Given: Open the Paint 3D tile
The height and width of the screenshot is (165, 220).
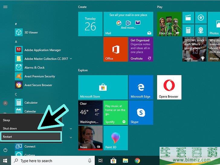Looking at the screenshot, I should click(x=115, y=138).
